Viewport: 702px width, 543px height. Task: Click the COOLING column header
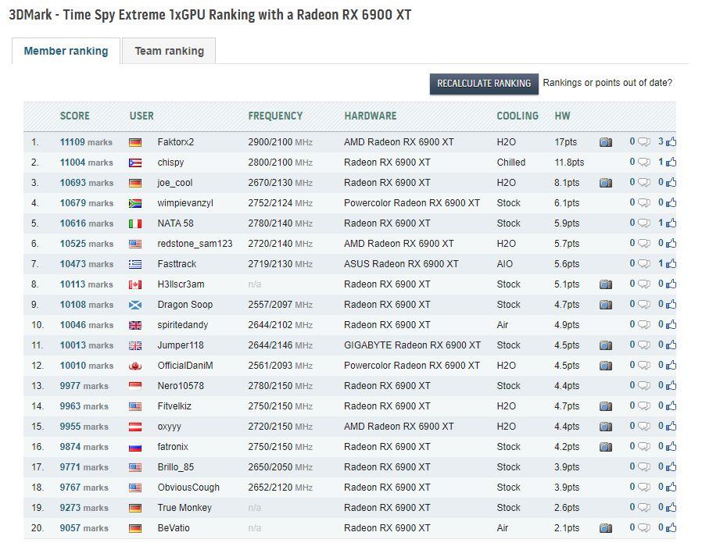click(518, 116)
